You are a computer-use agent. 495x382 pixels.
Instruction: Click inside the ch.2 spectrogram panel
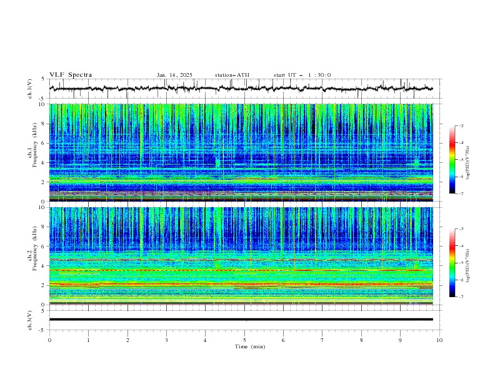point(241,256)
